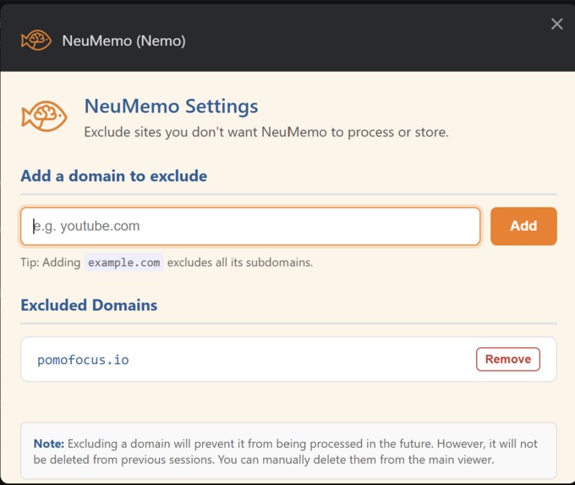
Task: Close the NeuMemo settings popup
Action: 556,24
